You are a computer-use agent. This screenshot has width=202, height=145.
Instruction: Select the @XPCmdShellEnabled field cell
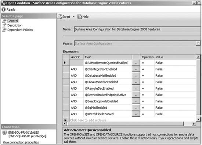[x=108, y=114]
